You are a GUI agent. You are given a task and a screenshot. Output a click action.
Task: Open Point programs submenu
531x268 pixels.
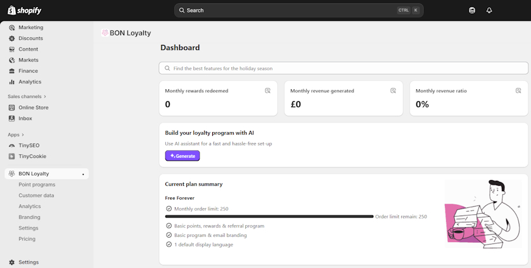[37, 185]
